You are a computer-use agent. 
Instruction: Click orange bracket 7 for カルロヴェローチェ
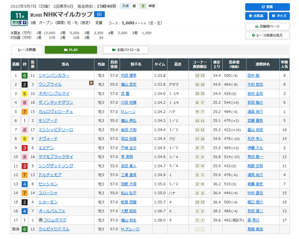coord(24,111)
